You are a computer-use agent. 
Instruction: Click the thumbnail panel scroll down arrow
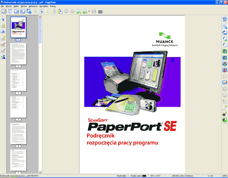(40, 172)
